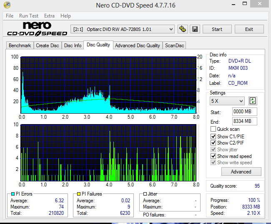Open the Run Test menu
Screen dimensions: 271x224
[29, 16]
